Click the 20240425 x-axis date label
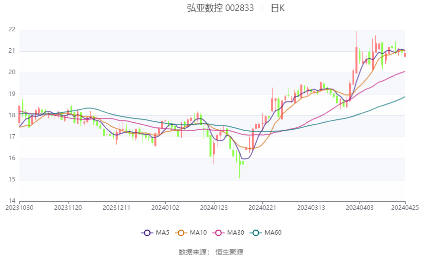Image resolution: width=422 pixels, height=257 pixels. coord(405,208)
